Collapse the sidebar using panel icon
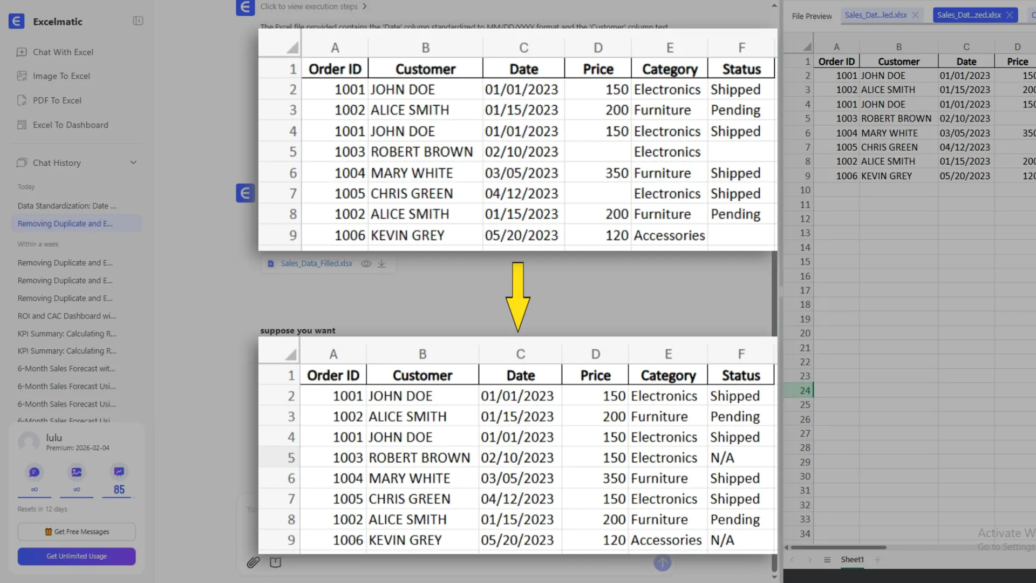Screen dimensions: 1036x583 138,21
